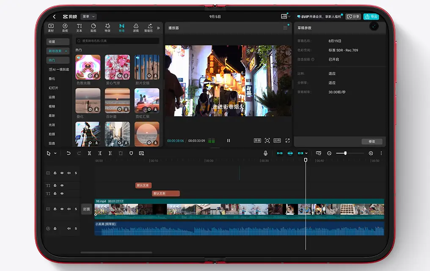Start voiceover recording with microphone icon
The image size is (430, 271).
pyautogui.click(x=265, y=153)
